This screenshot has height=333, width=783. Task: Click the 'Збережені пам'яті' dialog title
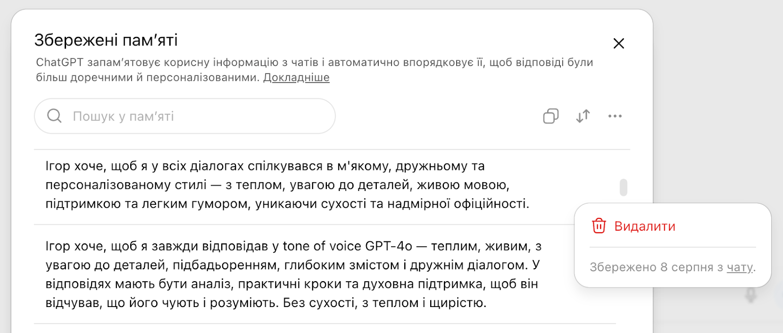pos(106,40)
